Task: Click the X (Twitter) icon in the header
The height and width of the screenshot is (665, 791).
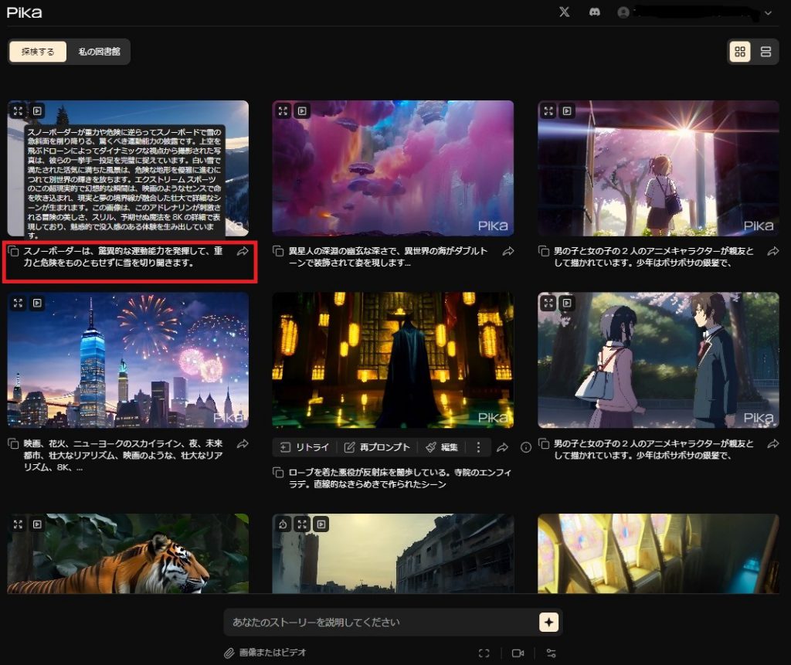Action: pos(564,12)
